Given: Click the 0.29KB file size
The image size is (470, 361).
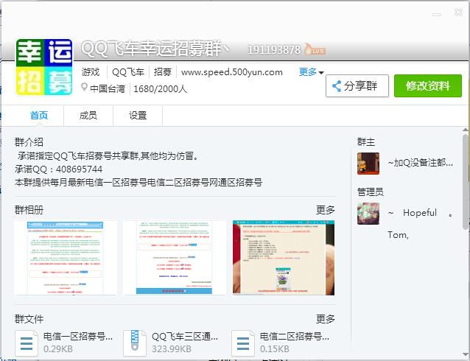Looking at the screenshot, I should point(58,349).
